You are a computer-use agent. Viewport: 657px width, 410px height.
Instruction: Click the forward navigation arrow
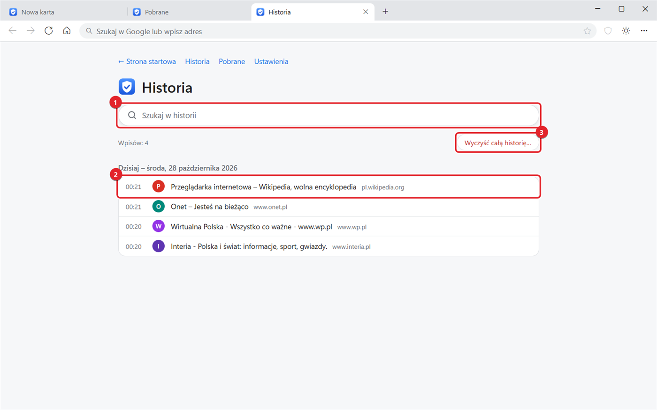(31, 31)
